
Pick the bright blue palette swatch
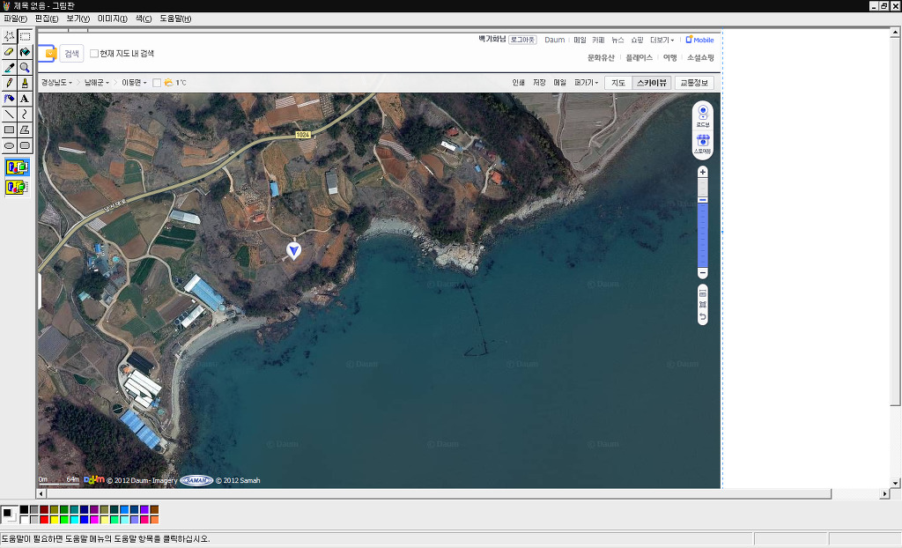(124, 510)
